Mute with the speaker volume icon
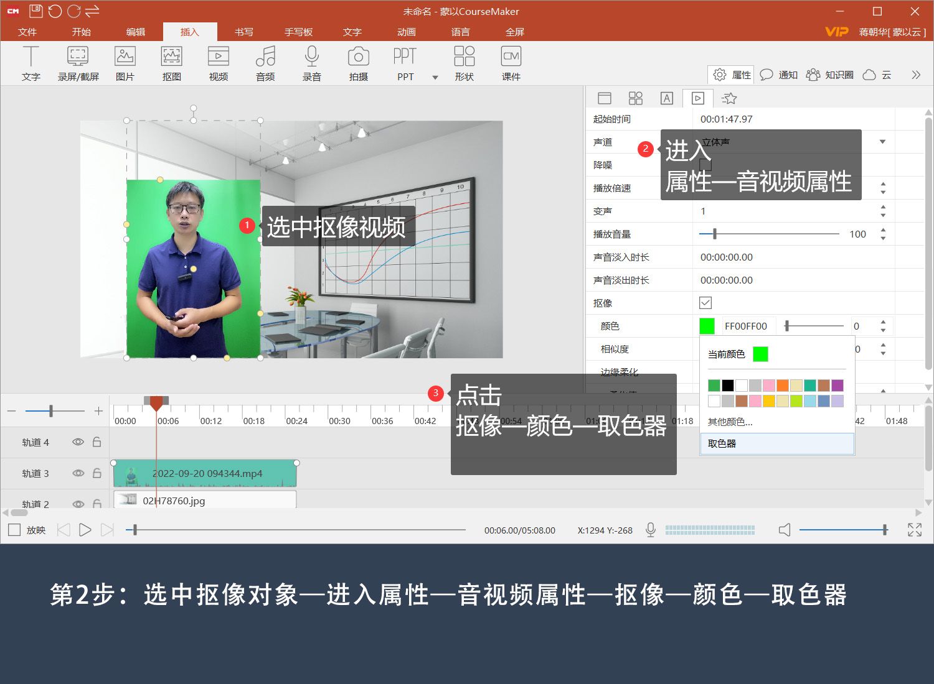This screenshot has width=934, height=684. [785, 530]
